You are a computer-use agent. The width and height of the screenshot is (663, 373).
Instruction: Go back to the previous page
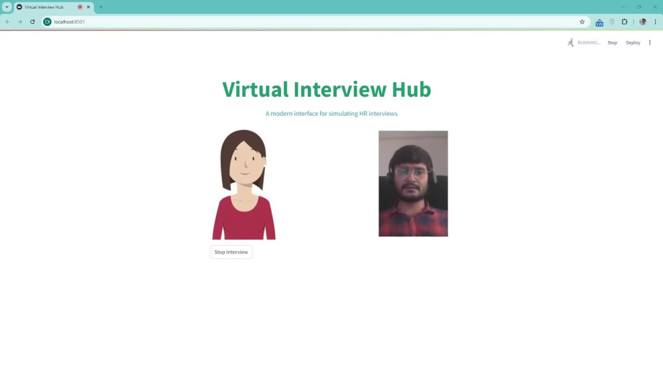click(x=7, y=22)
